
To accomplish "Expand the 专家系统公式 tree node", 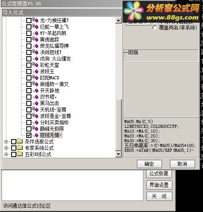I will click(x=6, y=148).
